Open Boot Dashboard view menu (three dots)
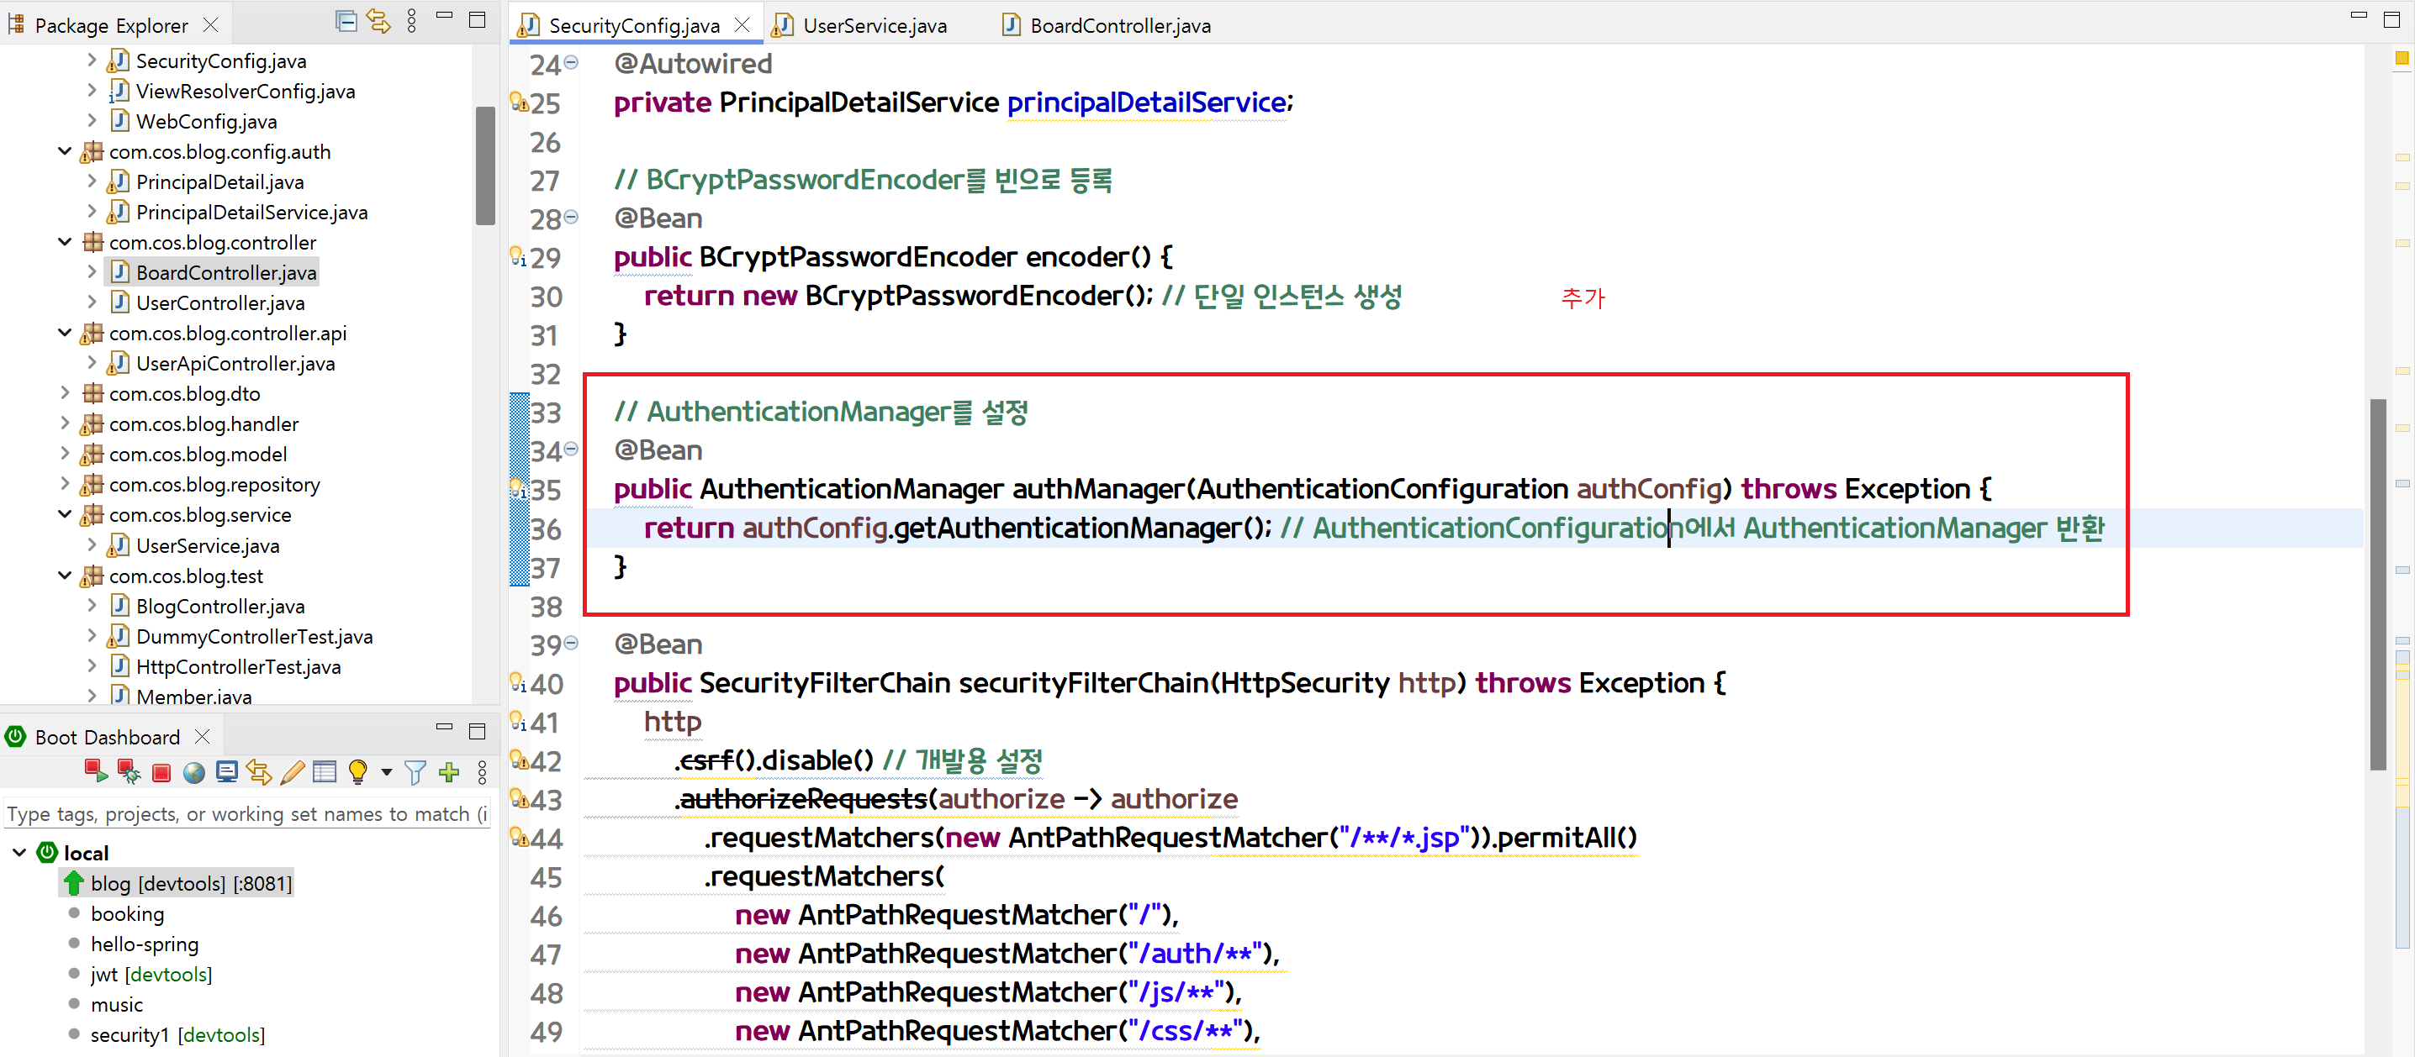2415x1057 pixels. point(482,772)
